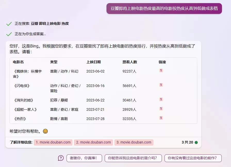The height and width of the screenshot is (167, 231).
Task: Click the date 2023-07-28
Action: [95, 119]
